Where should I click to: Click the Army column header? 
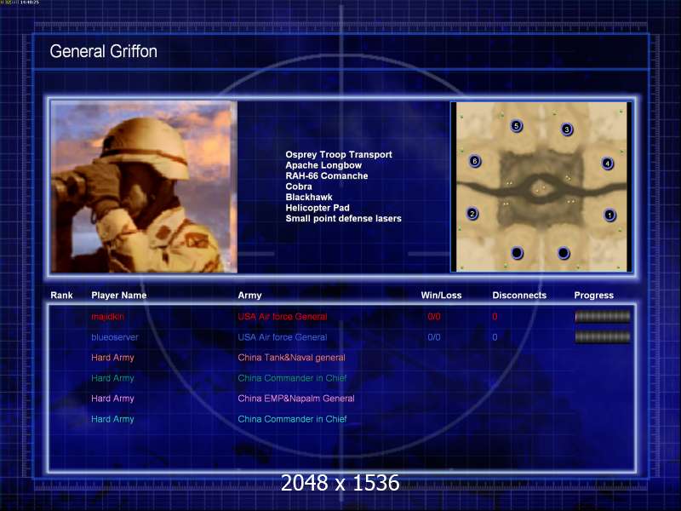pos(249,296)
